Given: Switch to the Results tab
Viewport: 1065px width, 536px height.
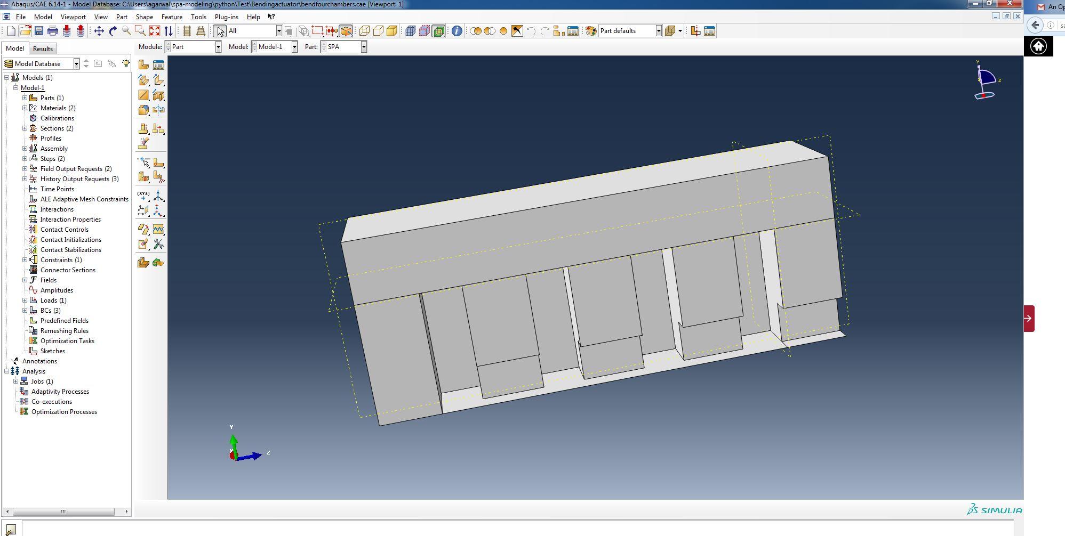Looking at the screenshot, I should (43, 48).
